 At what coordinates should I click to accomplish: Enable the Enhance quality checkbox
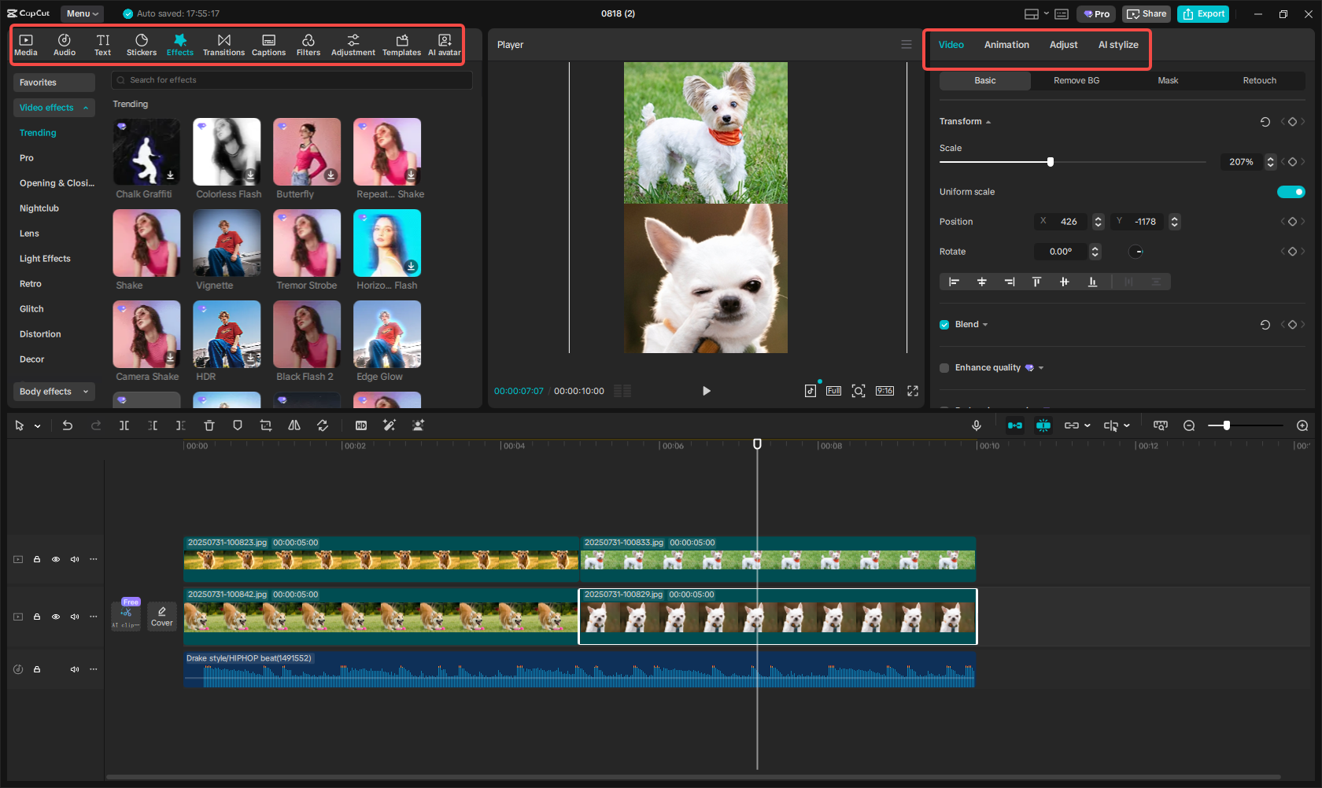(x=943, y=367)
